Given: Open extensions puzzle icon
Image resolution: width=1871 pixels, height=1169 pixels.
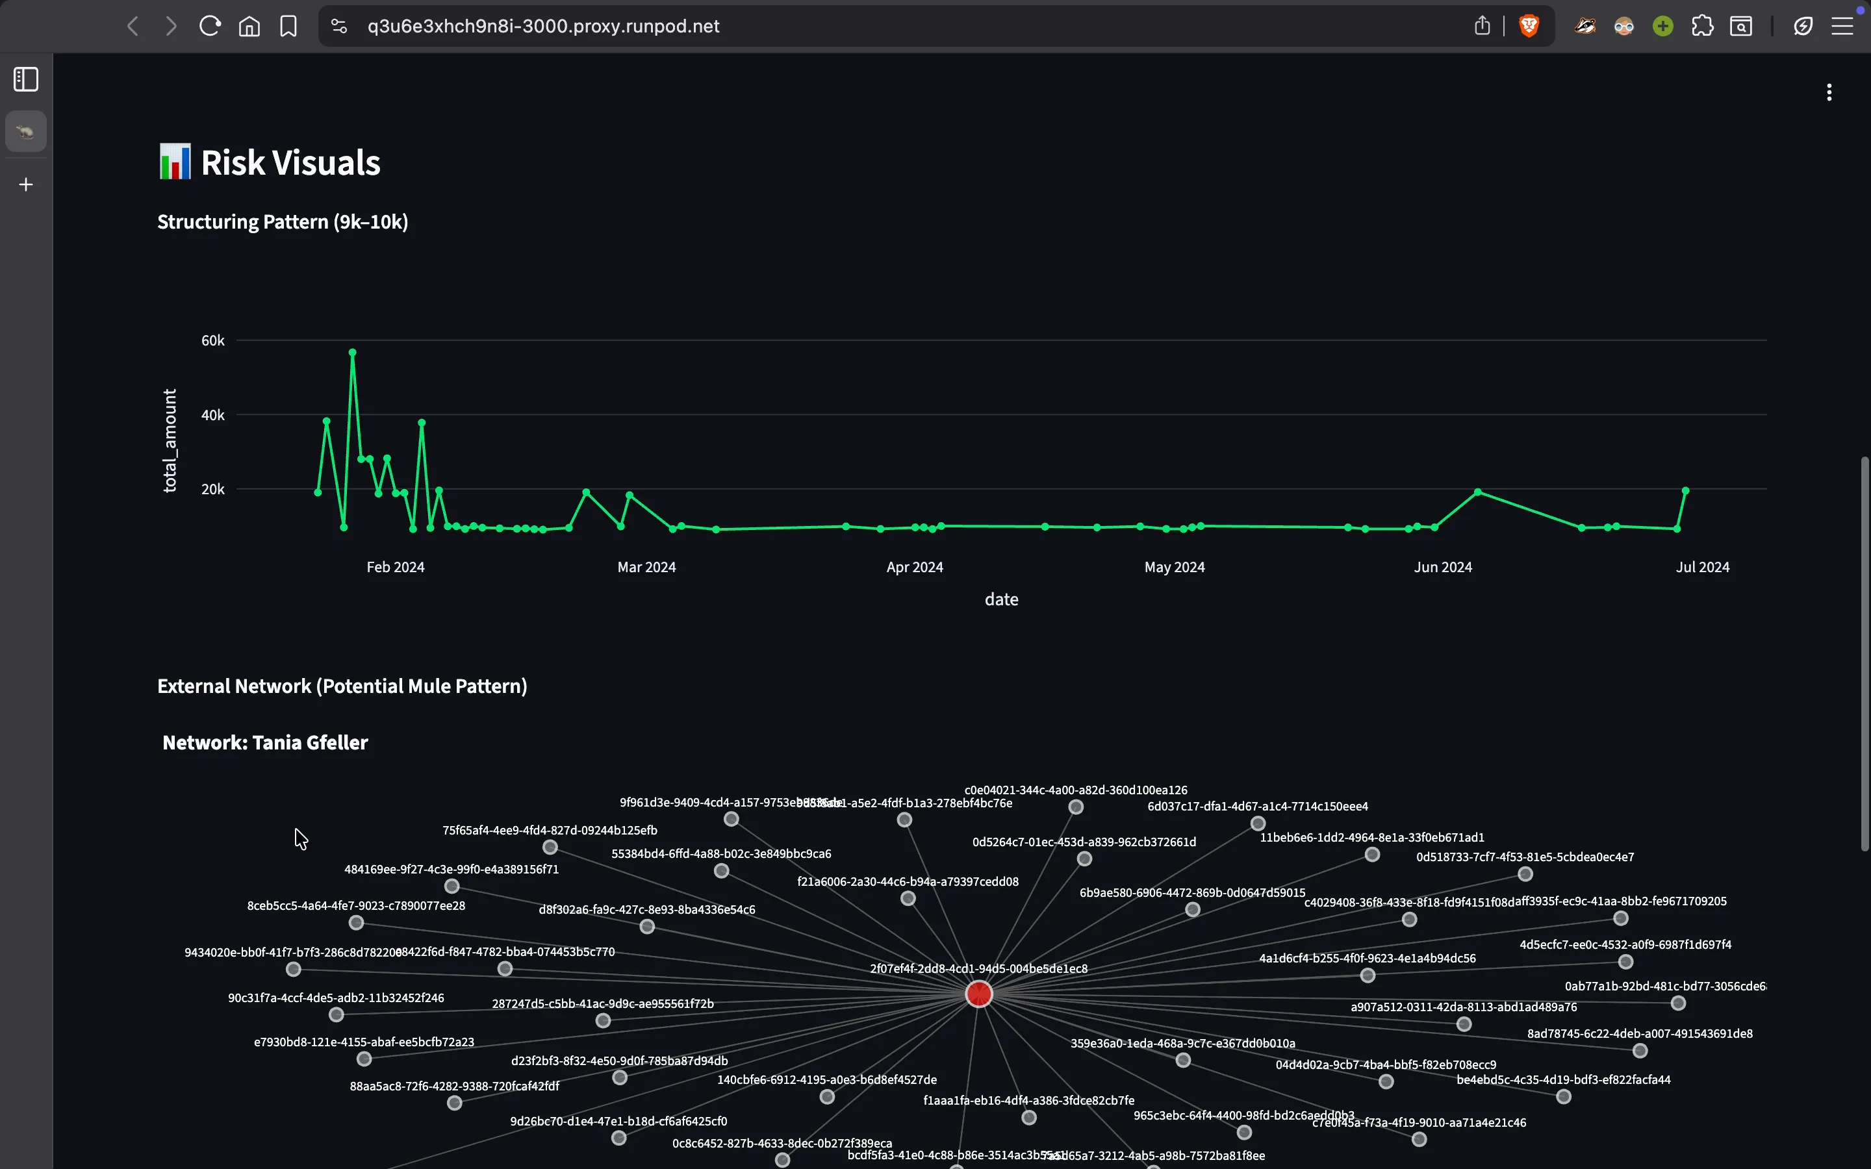Looking at the screenshot, I should tap(1701, 26).
